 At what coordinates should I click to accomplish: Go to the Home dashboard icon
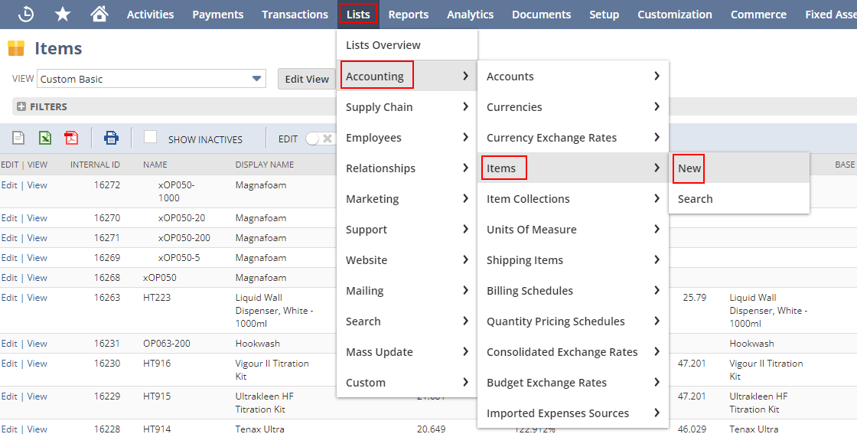[x=99, y=14]
